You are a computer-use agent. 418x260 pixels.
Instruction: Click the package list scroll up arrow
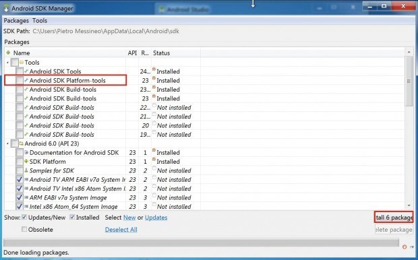409,52
